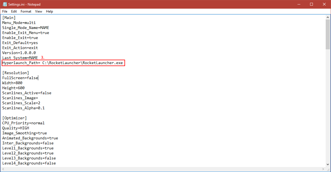Close the Settings.ini Notepad window
Image resolution: width=331 pixels, height=172 pixels.
pyautogui.click(x=324, y=4)
